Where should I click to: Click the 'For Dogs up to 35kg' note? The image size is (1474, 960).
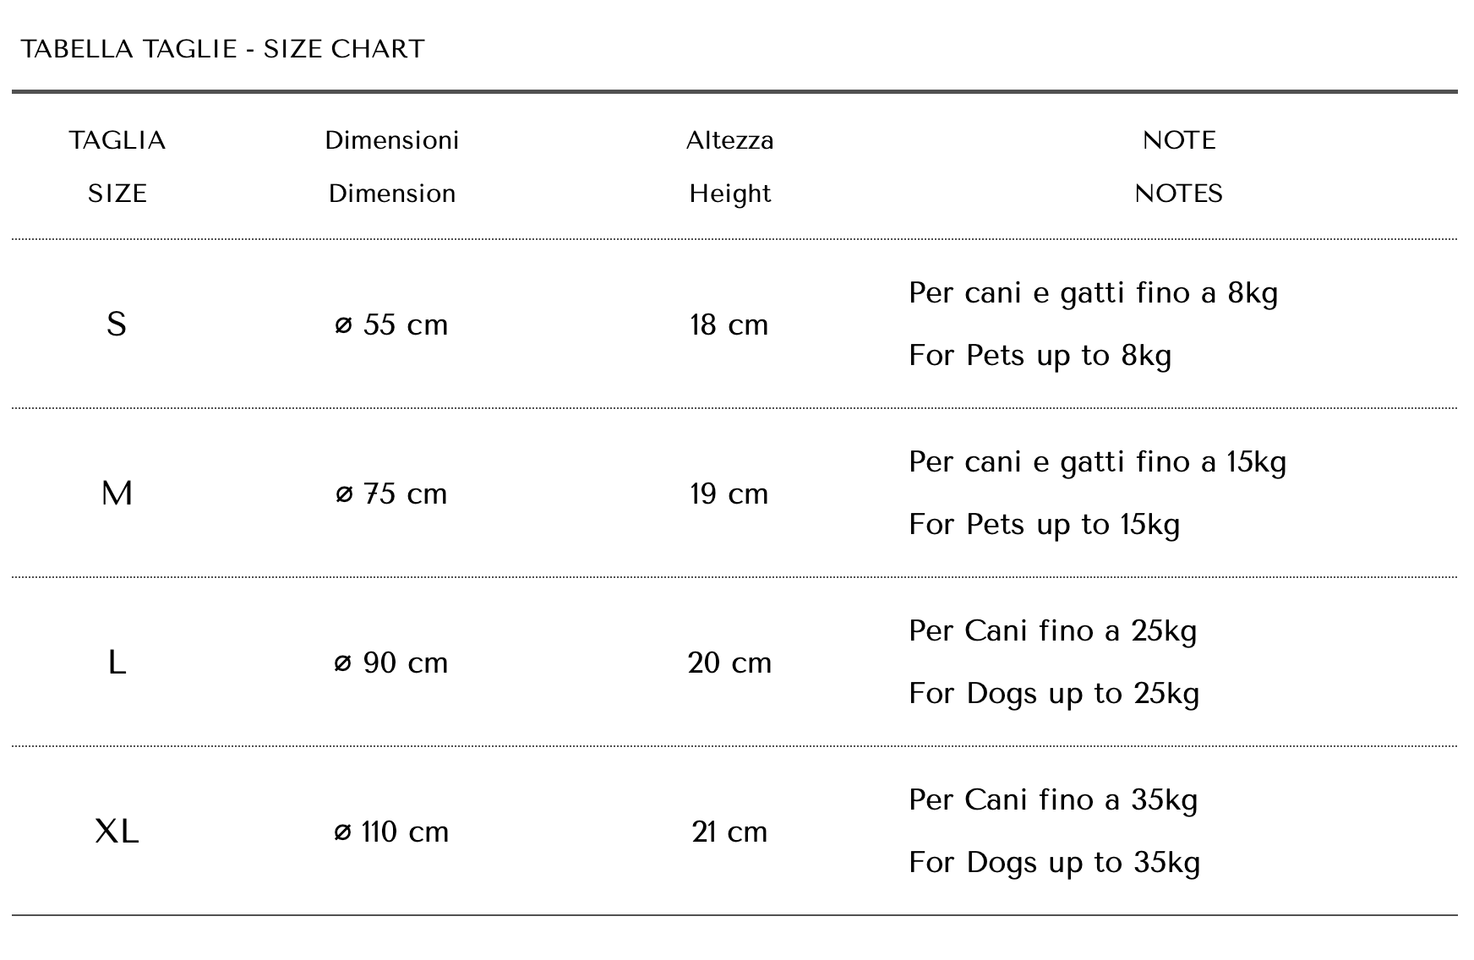[x=1055, y=863]
